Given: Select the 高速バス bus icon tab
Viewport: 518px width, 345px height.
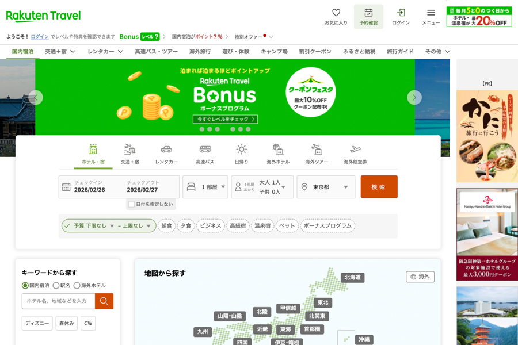Looking at the screenshot, I should pyautogui.click(x=205, y=149).
